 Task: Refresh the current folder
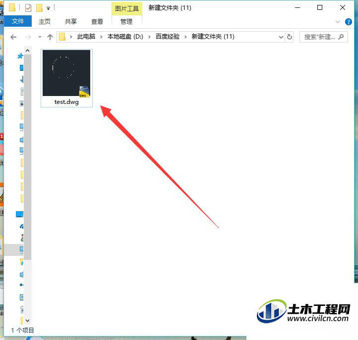pos(289,37)
